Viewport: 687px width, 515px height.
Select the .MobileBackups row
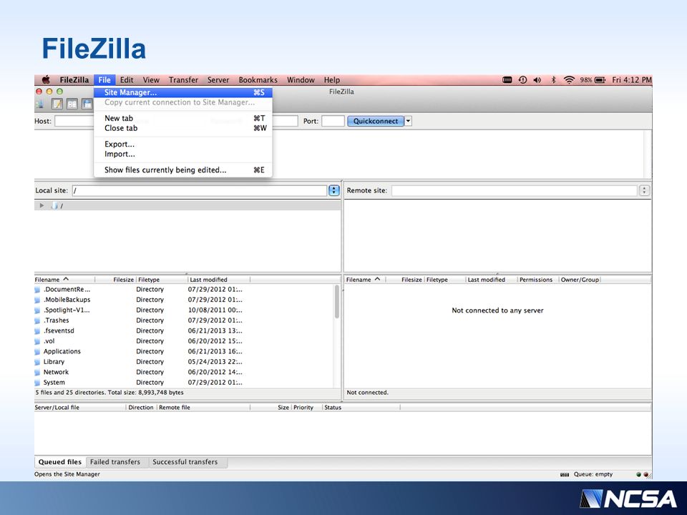[184, 300]
